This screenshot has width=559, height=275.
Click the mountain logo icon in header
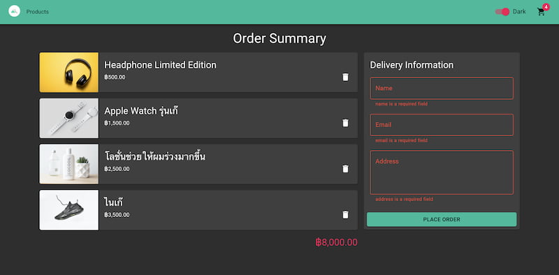tap(14, 11)
